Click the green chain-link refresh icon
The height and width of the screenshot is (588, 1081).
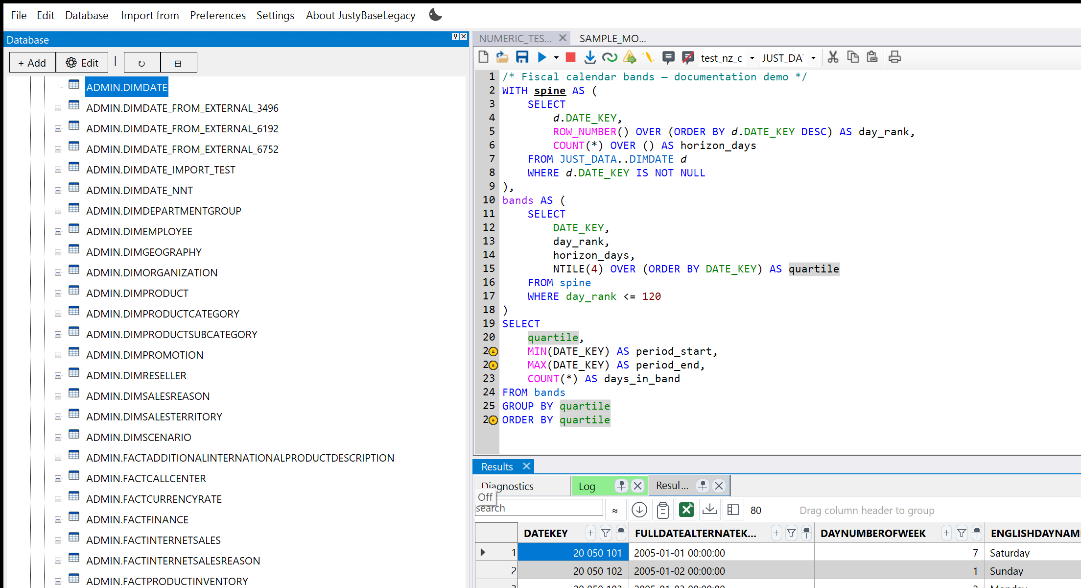(x=610, y=57)
